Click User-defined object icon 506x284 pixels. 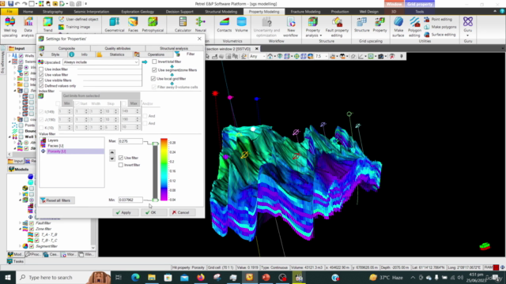pos(62,19)
